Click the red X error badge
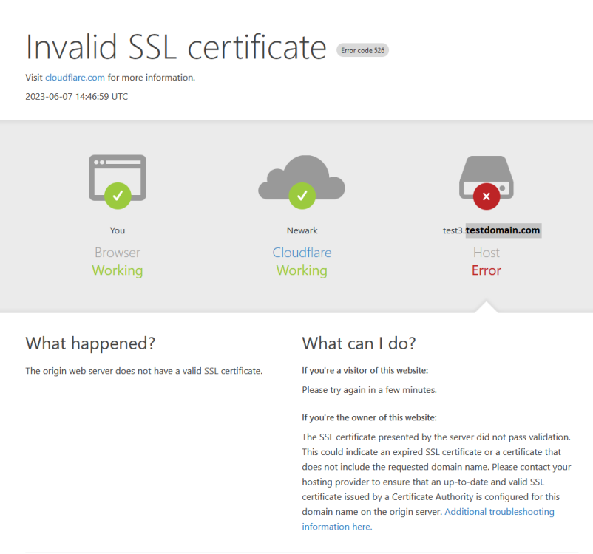 tap(487, 196)
